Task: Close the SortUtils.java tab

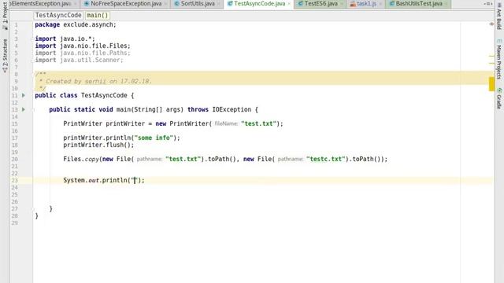Action: 219,4
